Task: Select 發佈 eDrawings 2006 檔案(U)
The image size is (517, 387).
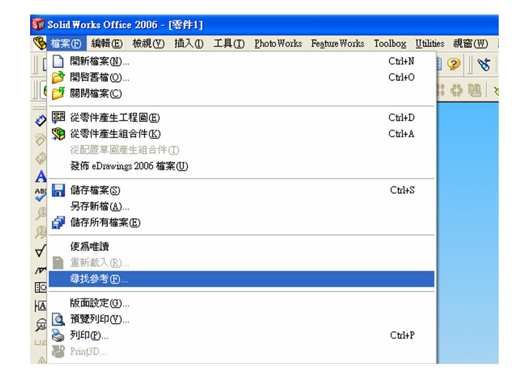Action: click(x=241, y=166)
